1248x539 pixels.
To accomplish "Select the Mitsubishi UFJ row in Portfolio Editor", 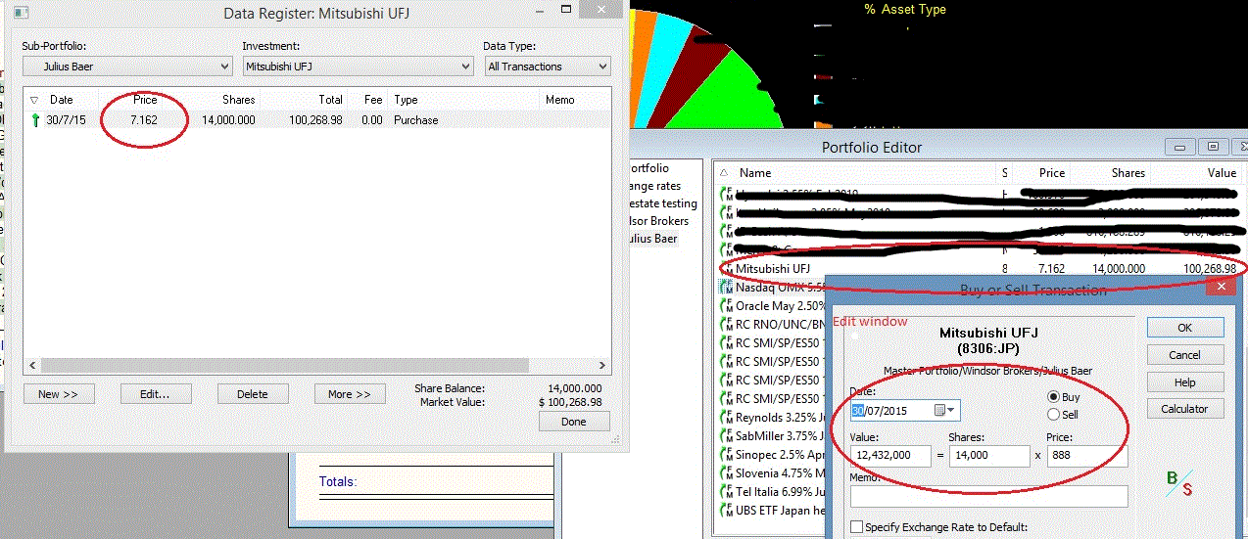I will [980, 267].
